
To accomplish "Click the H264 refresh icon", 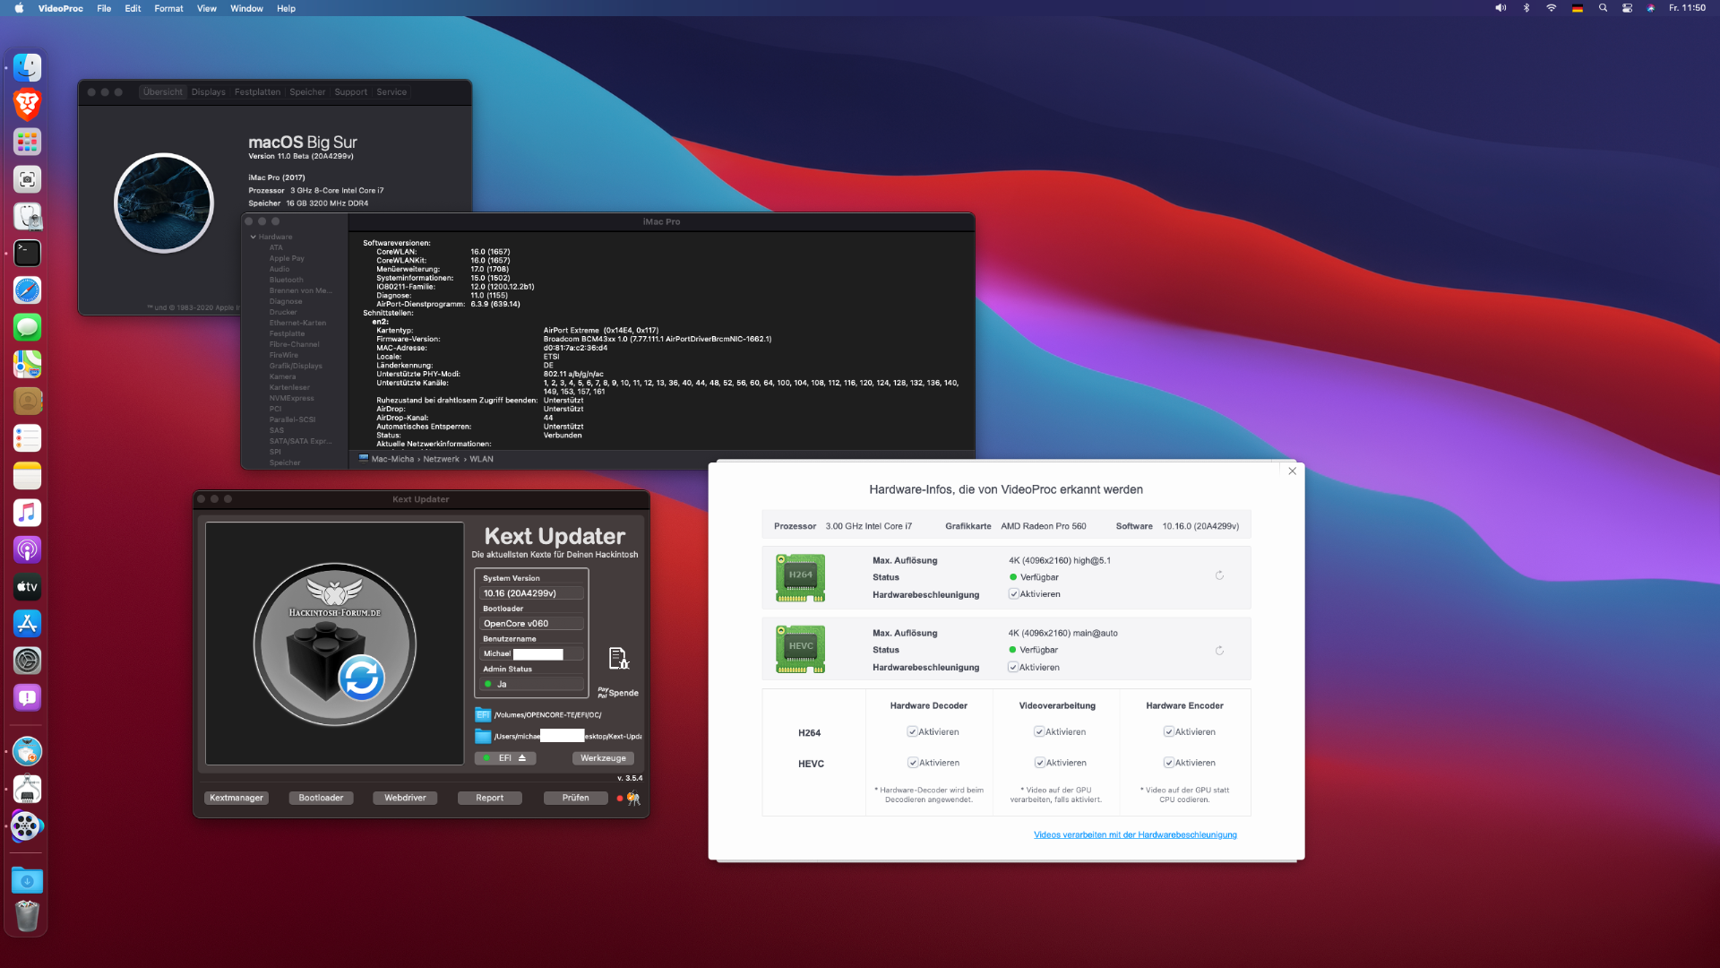I will pyautogui.click(x=1219, y=576).
